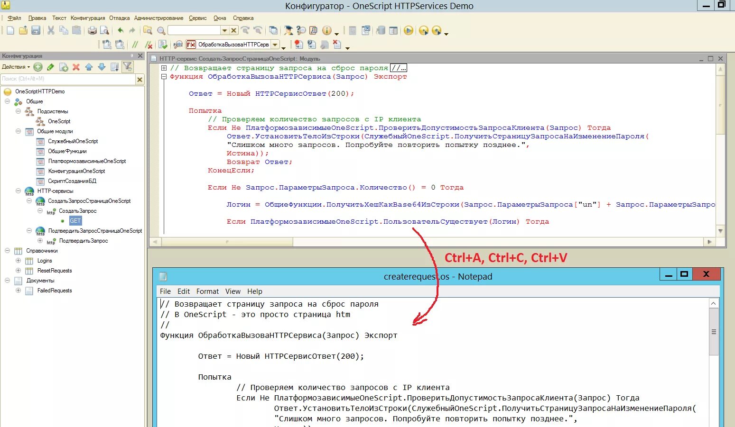Screen dimensions: 735x427
Task: Open the global search folder-magnifier icon
Action: click(148, 30)
